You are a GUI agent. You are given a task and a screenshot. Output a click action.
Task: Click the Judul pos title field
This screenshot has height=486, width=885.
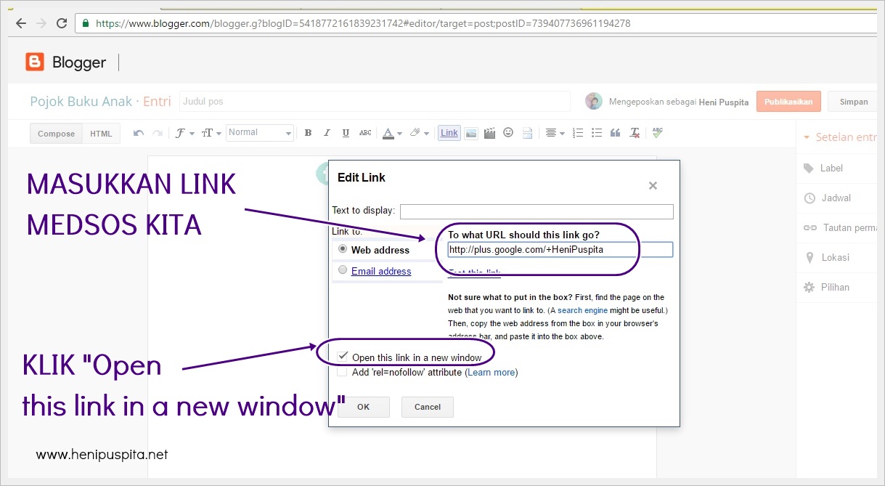[x=375, y=102]
